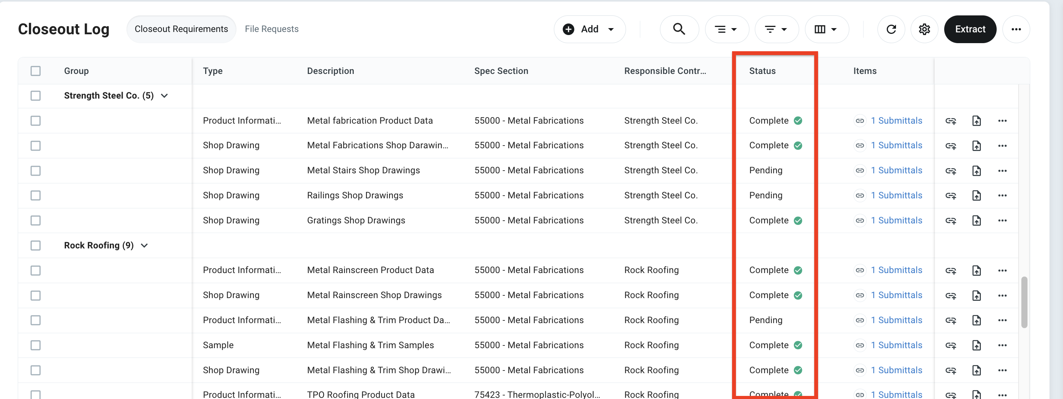Viewport: 1063px width, 399px height.
Task: Select the Rock Roofing group checkbox
Action: pyautogui.click(x=35, y=246)
